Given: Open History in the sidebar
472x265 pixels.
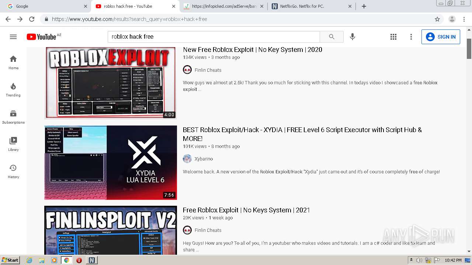Looking at the screenshot, I should [13, 171].
